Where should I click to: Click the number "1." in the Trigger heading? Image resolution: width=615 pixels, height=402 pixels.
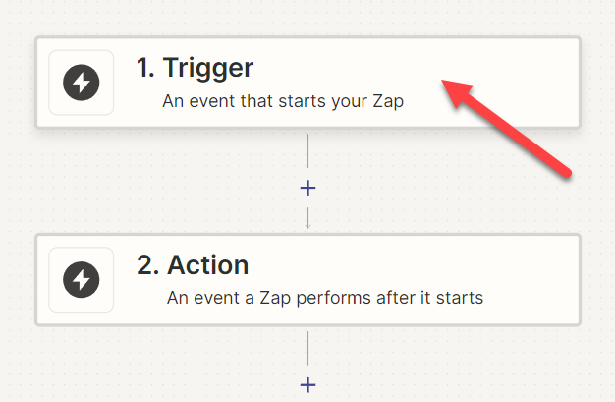(x=145, y=68)
